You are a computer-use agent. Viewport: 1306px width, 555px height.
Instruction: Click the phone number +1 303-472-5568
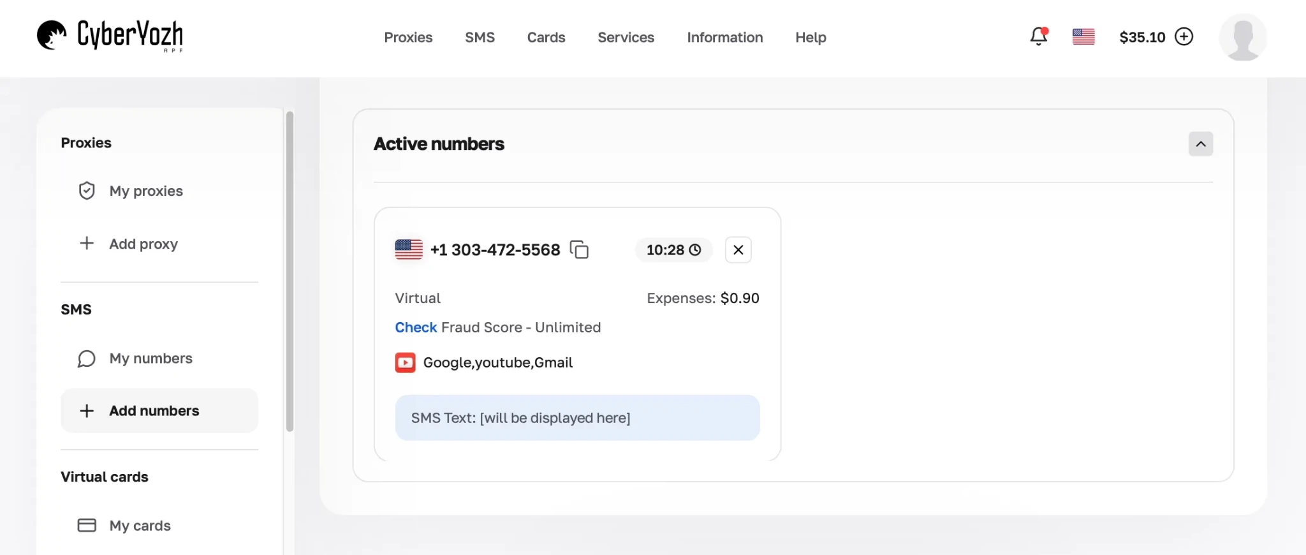pos(495,250)
